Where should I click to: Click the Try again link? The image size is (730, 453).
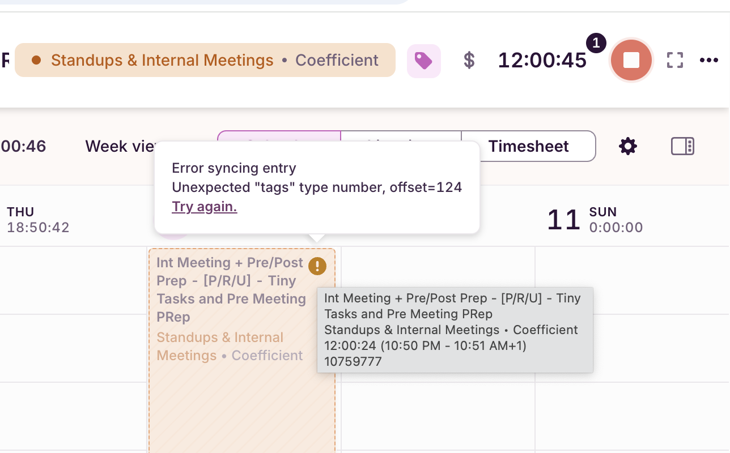(205, 207)
